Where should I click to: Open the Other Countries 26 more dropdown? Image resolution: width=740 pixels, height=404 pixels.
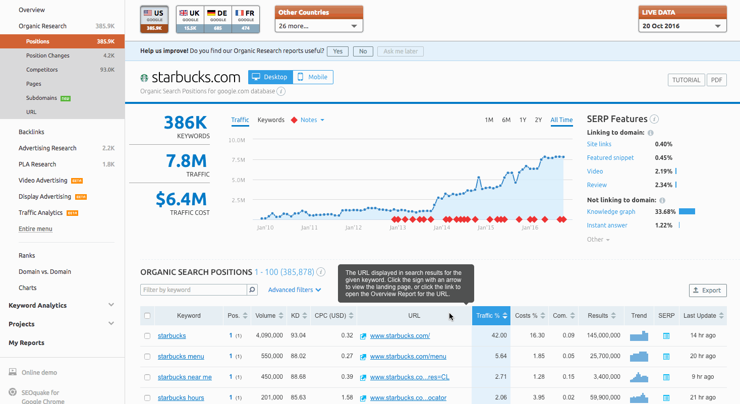[x=319, y=26]
